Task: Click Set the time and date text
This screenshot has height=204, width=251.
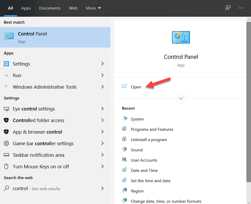Action: [151, 181]
